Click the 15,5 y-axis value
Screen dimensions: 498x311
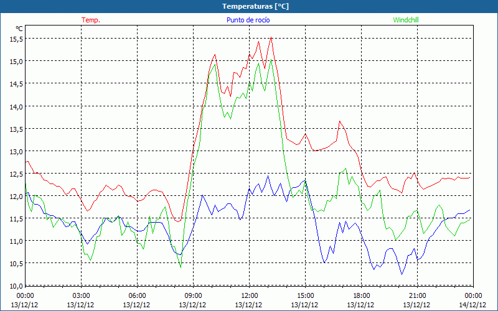click(17, 39)
